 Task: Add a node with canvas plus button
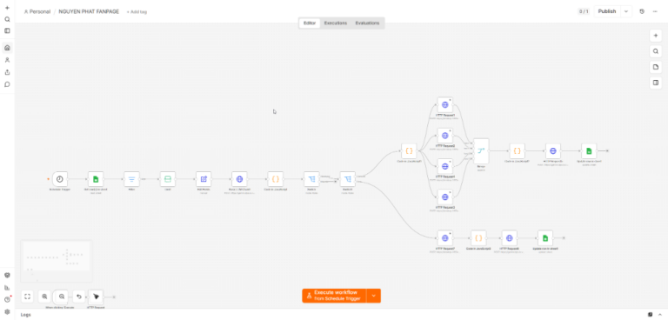[656, 36]
